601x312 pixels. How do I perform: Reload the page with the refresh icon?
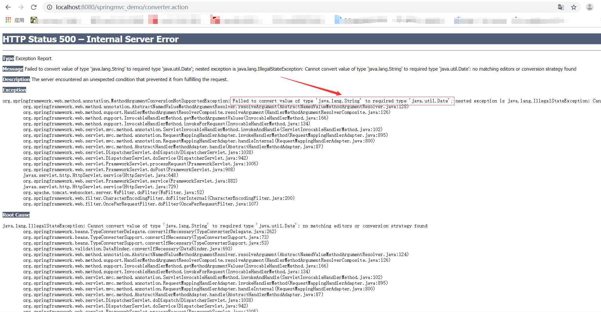[34, 7]
